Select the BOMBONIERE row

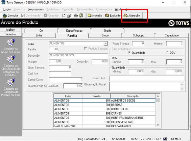click(104, 109)
